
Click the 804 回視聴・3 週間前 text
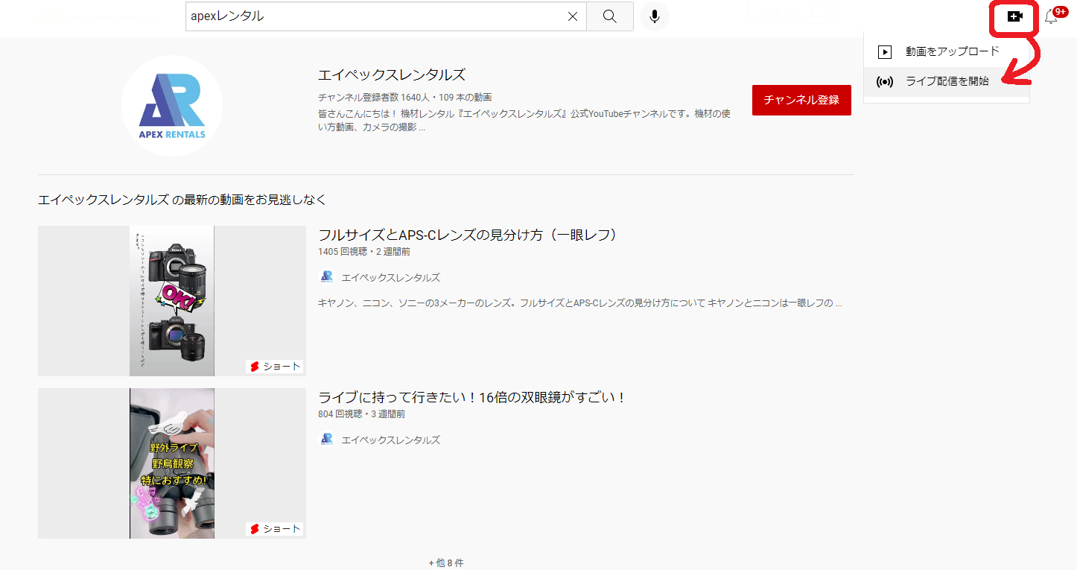(x=361, y=414)
